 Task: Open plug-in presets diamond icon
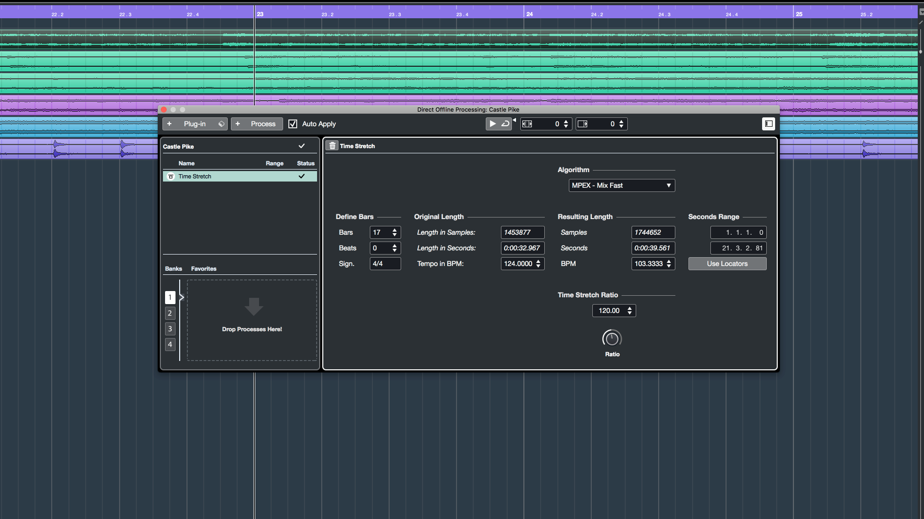click(x=221, y=124)
